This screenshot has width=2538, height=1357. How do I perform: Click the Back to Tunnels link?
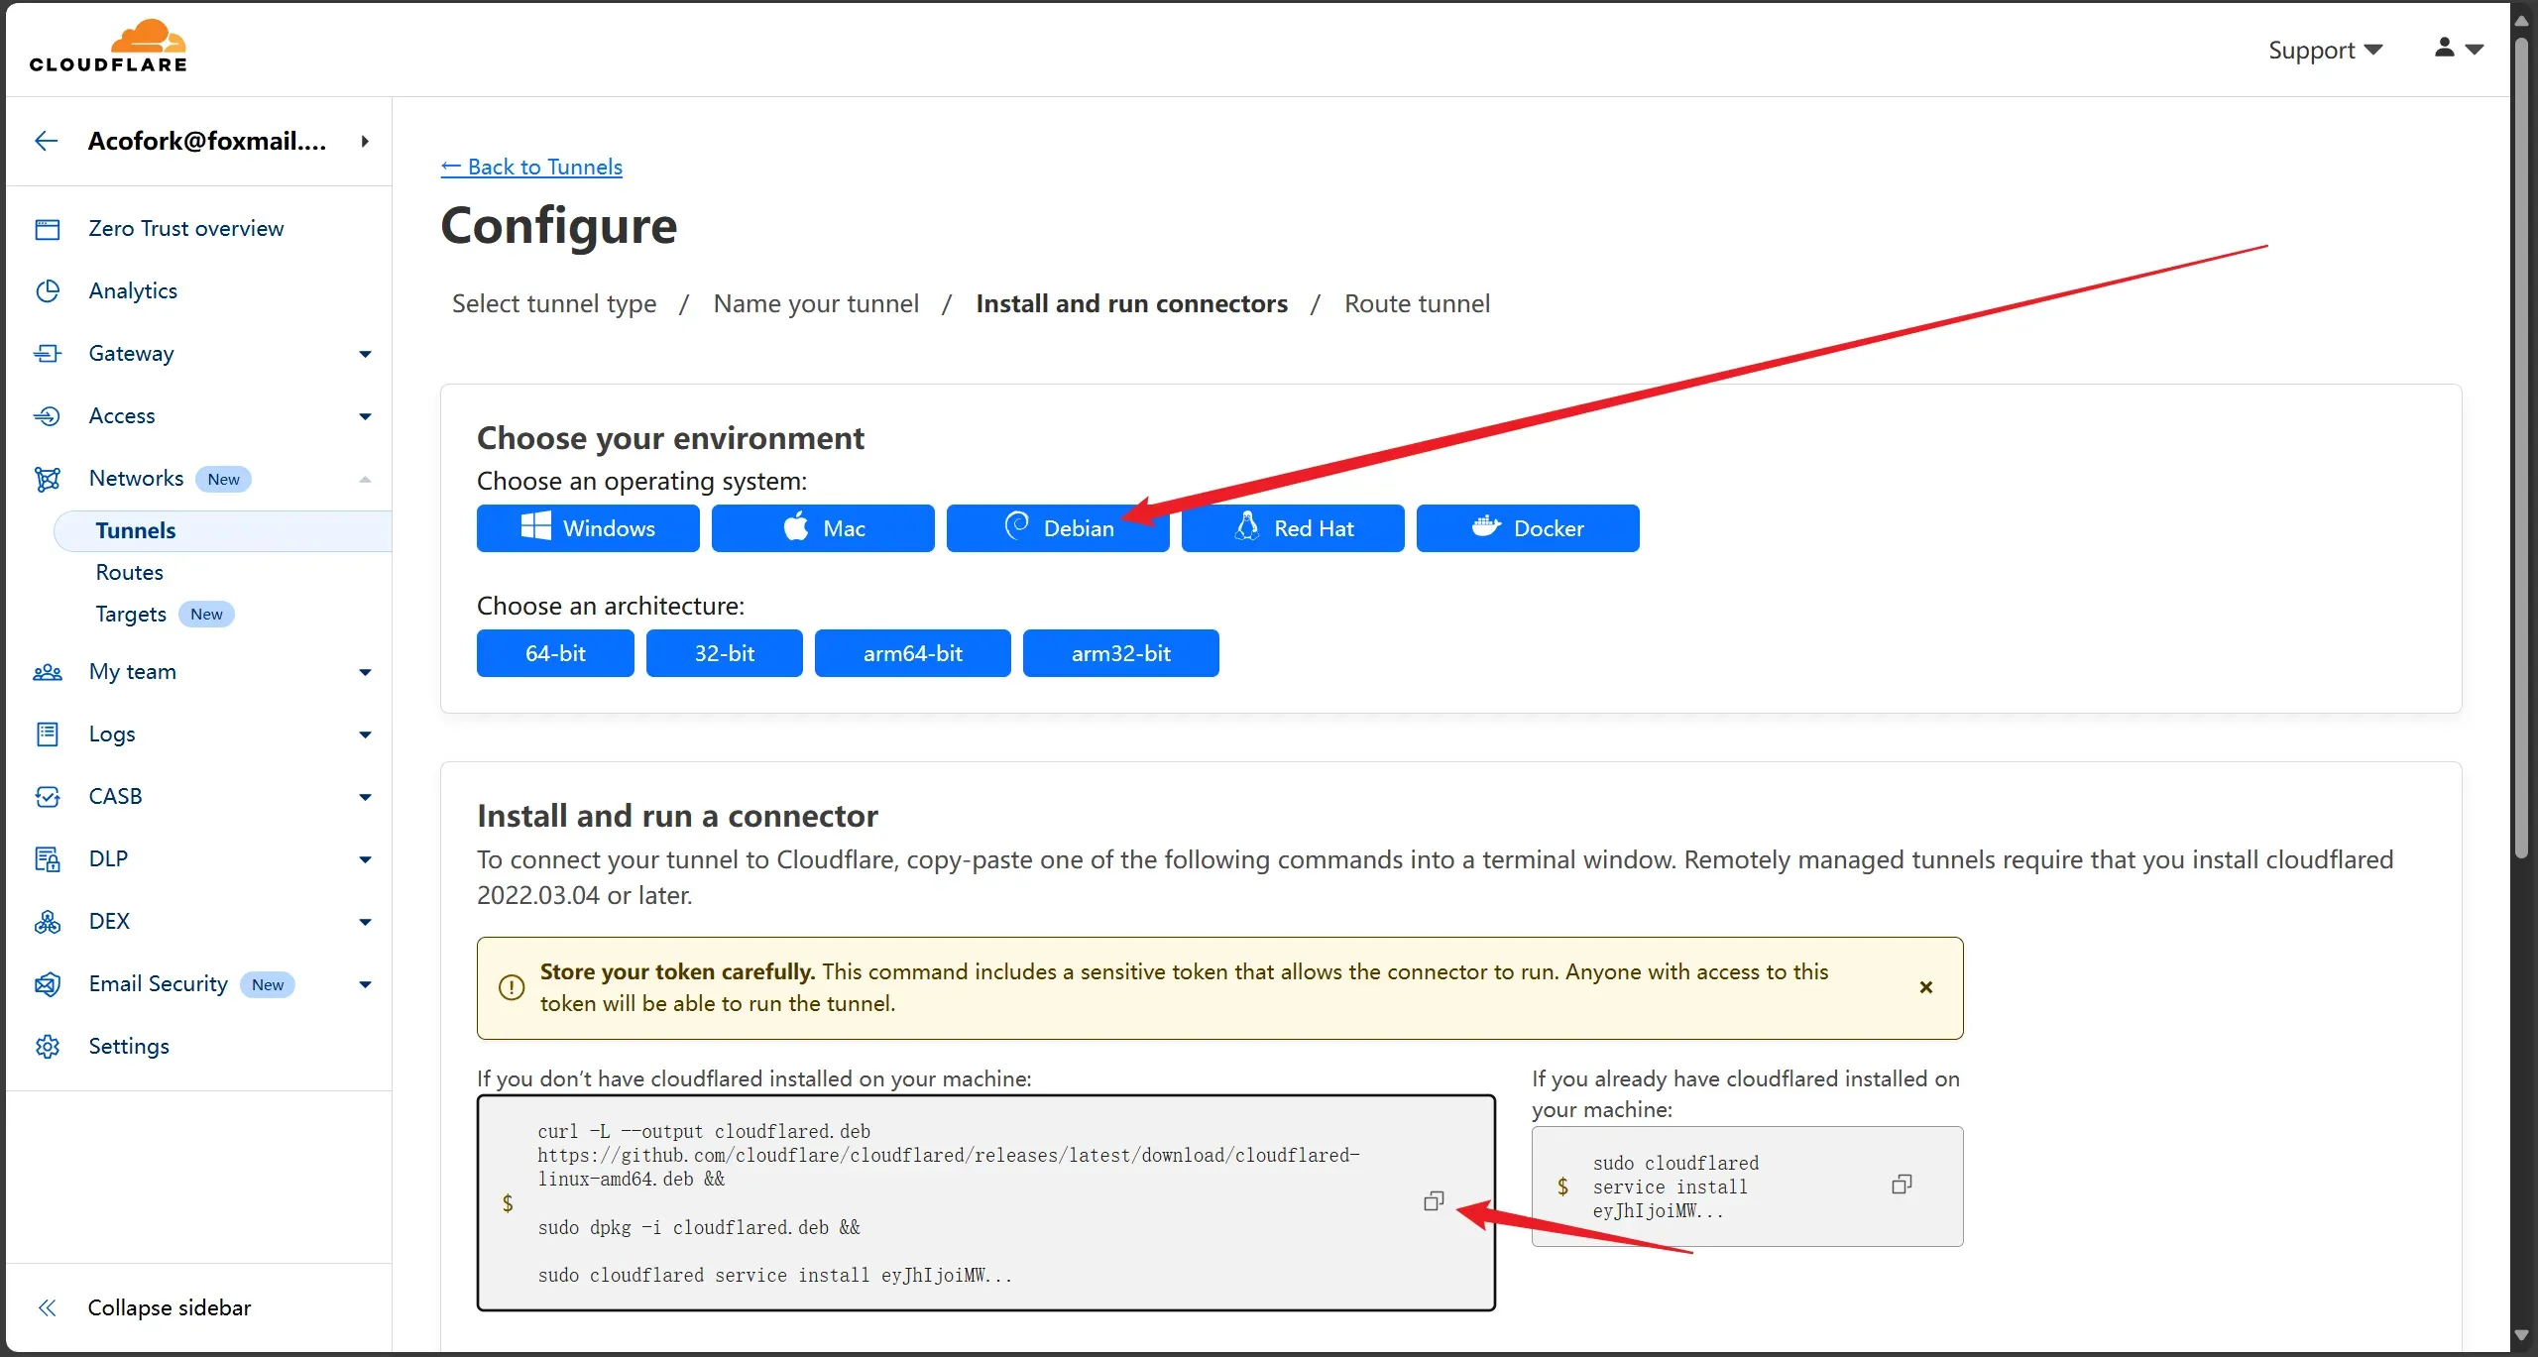(x=532, y=167)
